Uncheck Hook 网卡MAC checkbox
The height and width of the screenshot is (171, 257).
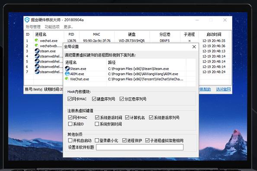coord(70,99)
